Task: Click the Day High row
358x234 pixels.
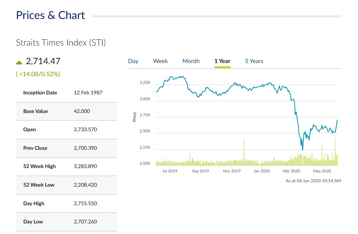Action: (x=66, y=203)
